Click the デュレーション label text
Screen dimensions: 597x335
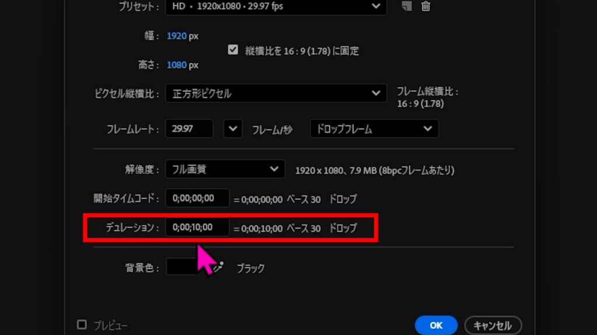[132, 228]
